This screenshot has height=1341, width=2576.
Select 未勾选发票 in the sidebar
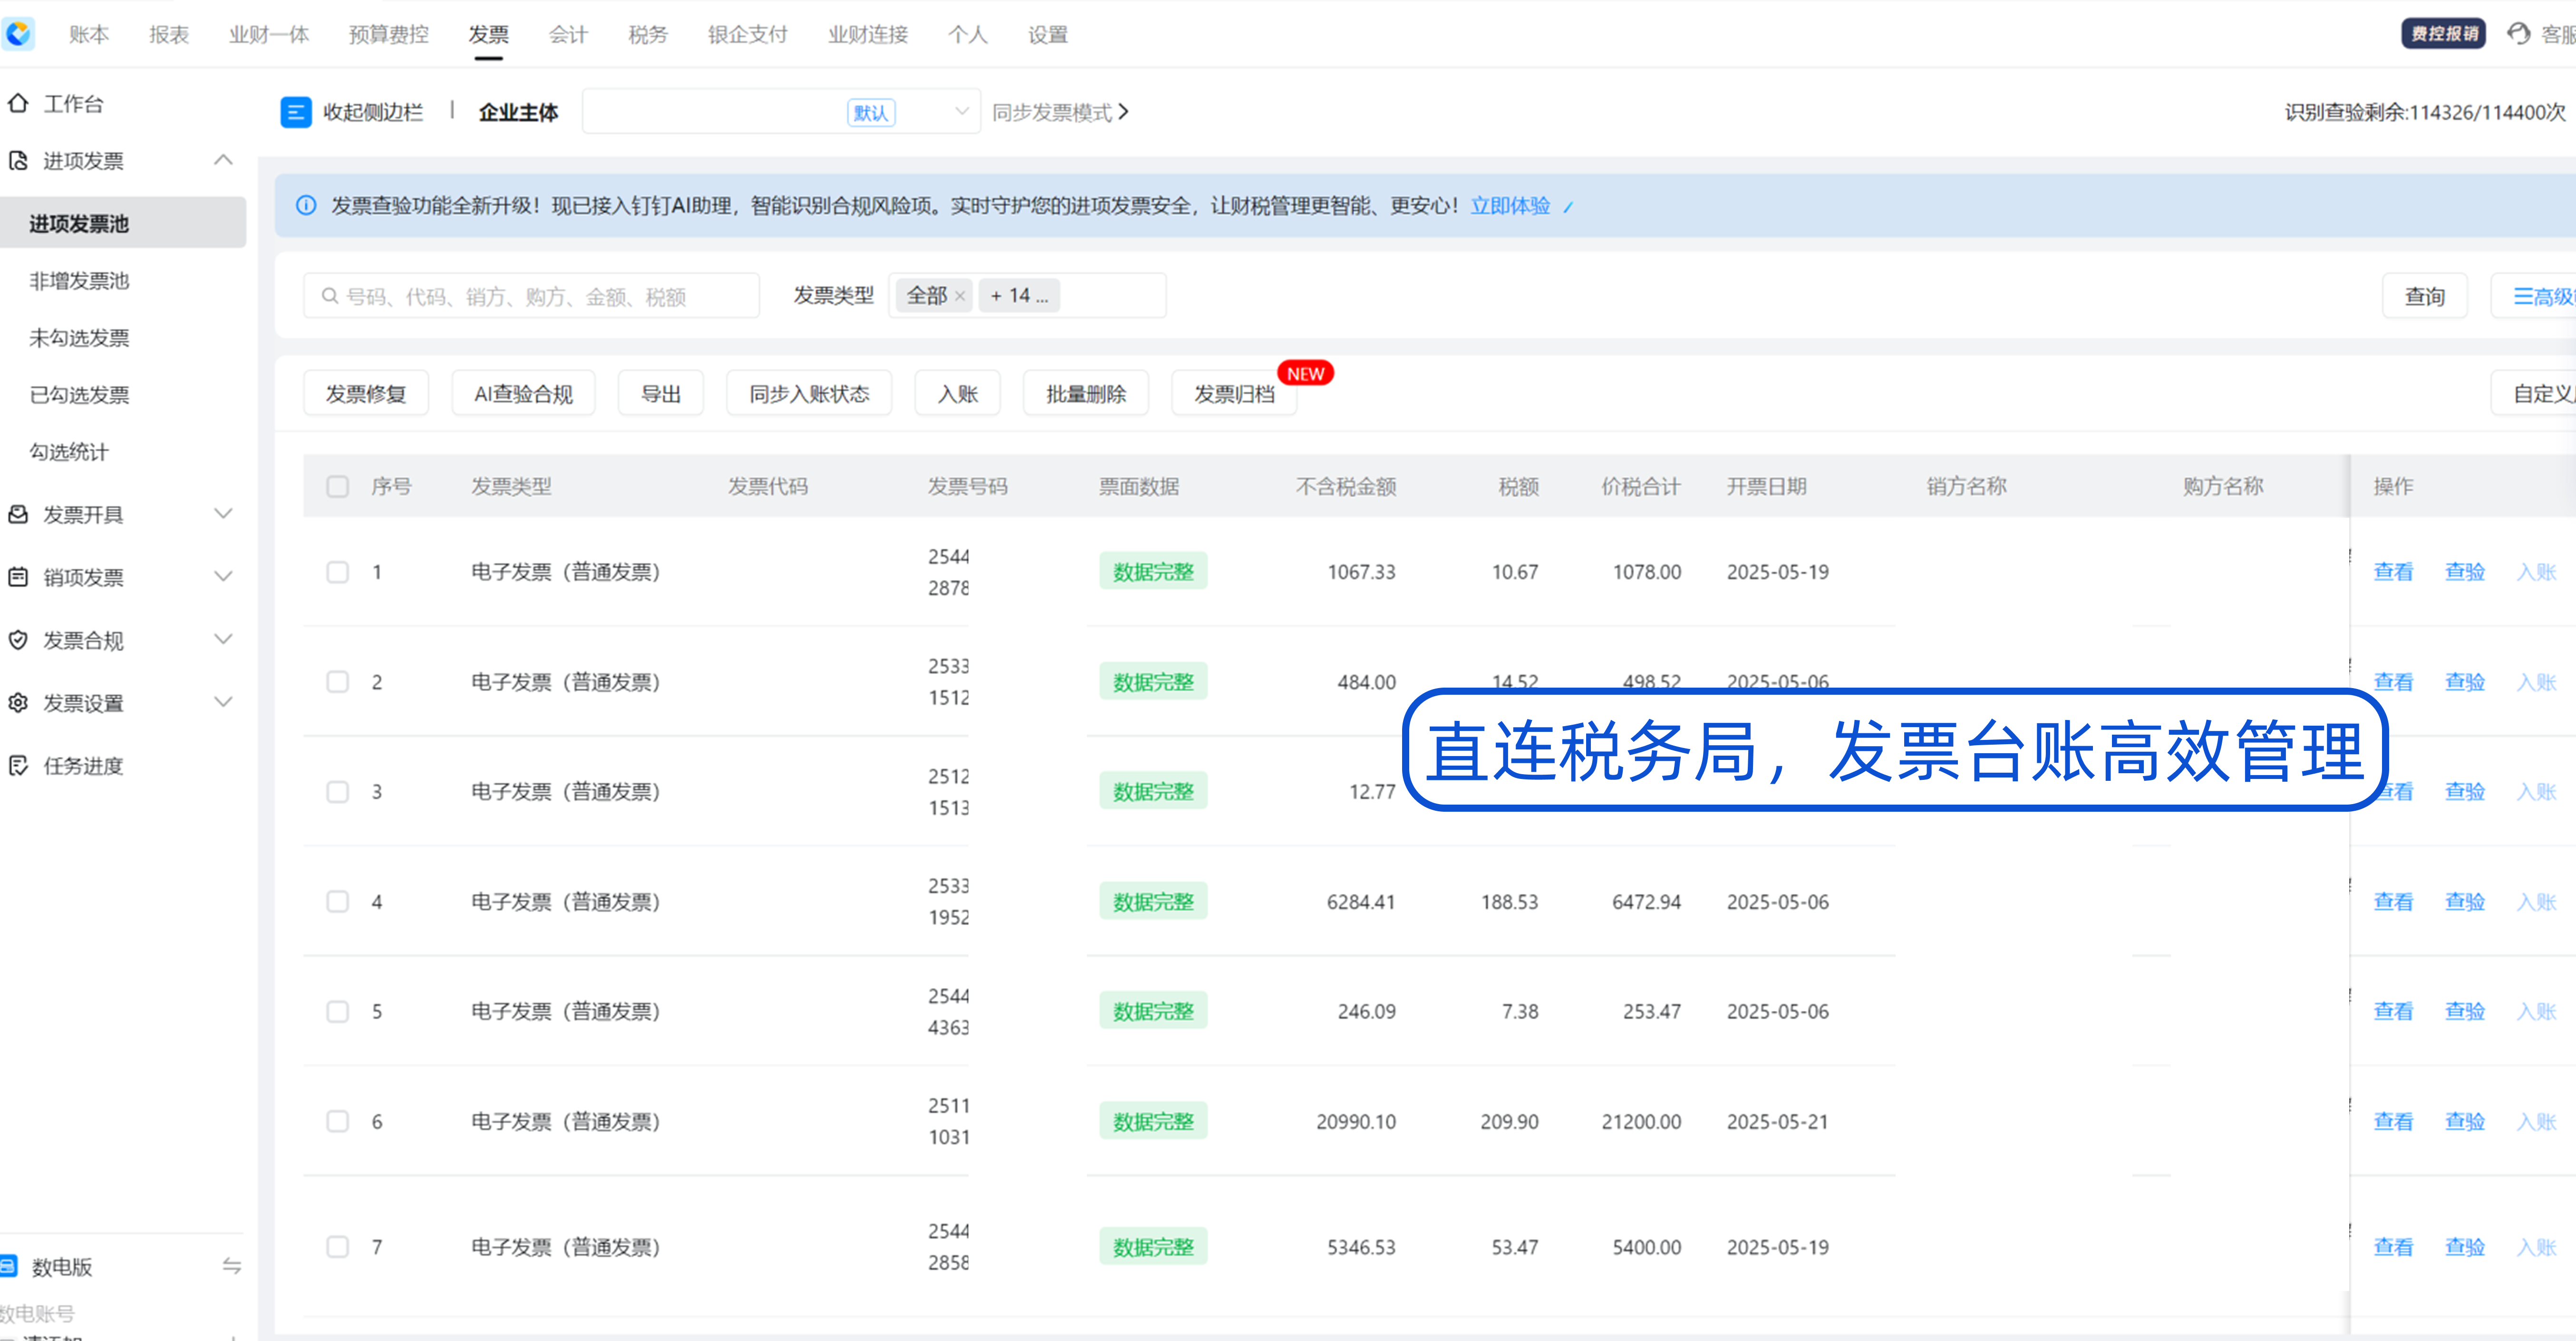[80, 338]
